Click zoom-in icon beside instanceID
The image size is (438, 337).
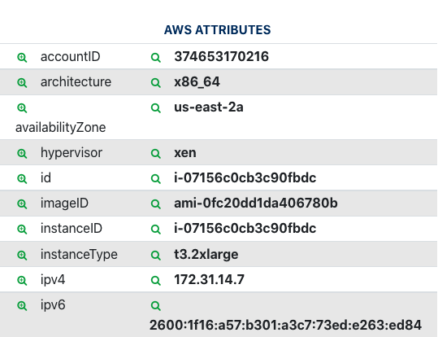click(x=22, y=230)
